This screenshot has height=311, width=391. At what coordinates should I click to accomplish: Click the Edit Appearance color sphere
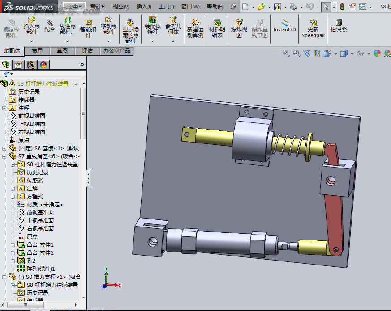[x=377, y=53]
